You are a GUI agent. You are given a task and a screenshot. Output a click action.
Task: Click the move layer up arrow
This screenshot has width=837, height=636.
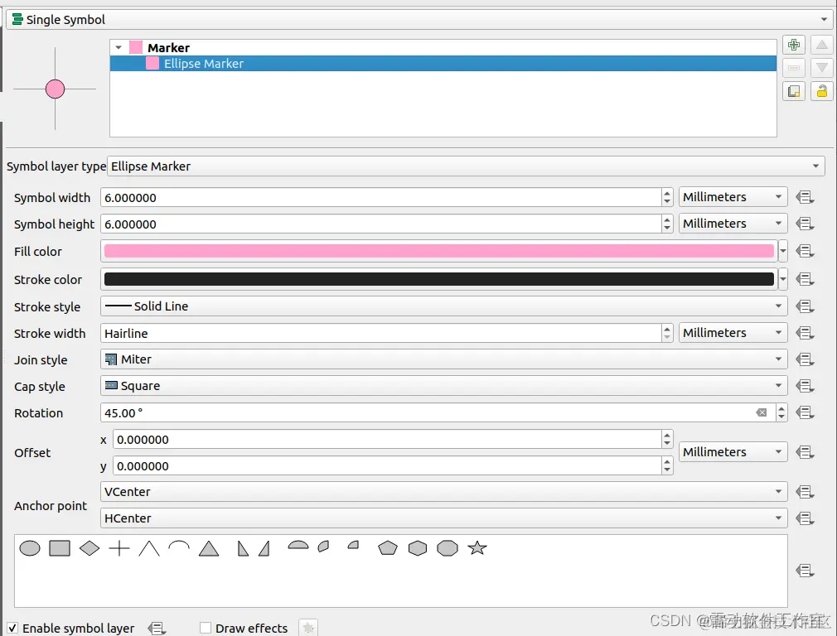pos(822,45)
